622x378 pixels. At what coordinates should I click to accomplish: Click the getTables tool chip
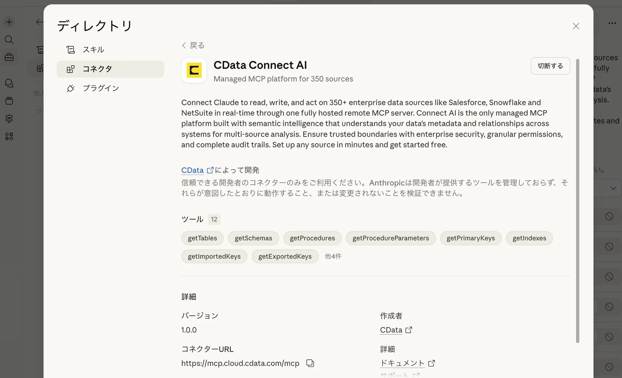202,238
